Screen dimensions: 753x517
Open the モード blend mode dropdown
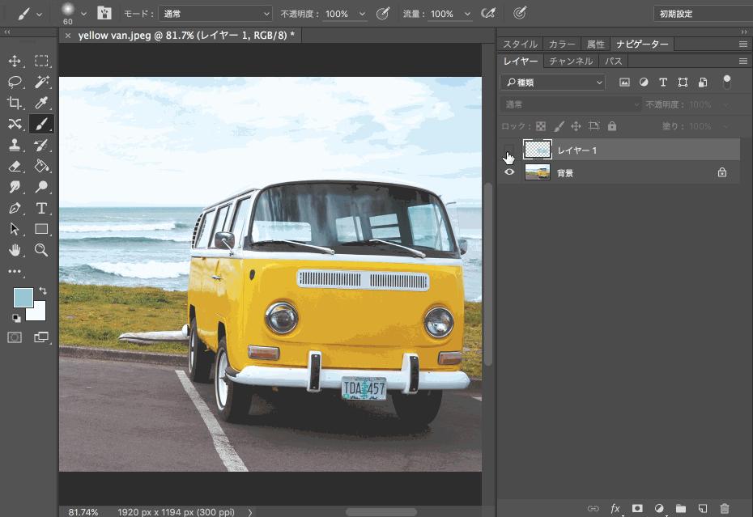[215, 14]
